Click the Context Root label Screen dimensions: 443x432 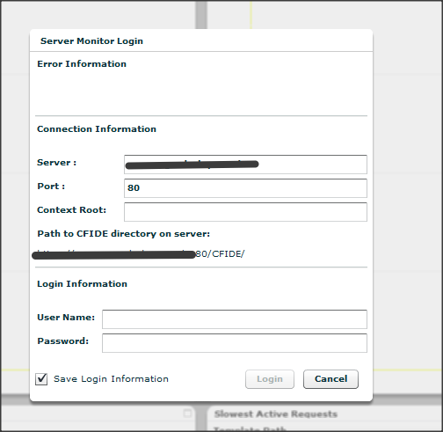pyautogui.click(x=71, y=210)
